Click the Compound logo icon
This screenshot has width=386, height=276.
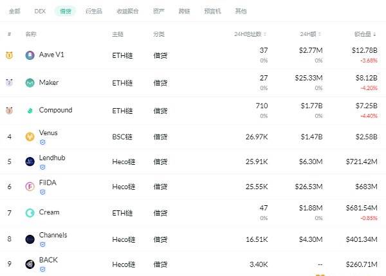[30, 111]
